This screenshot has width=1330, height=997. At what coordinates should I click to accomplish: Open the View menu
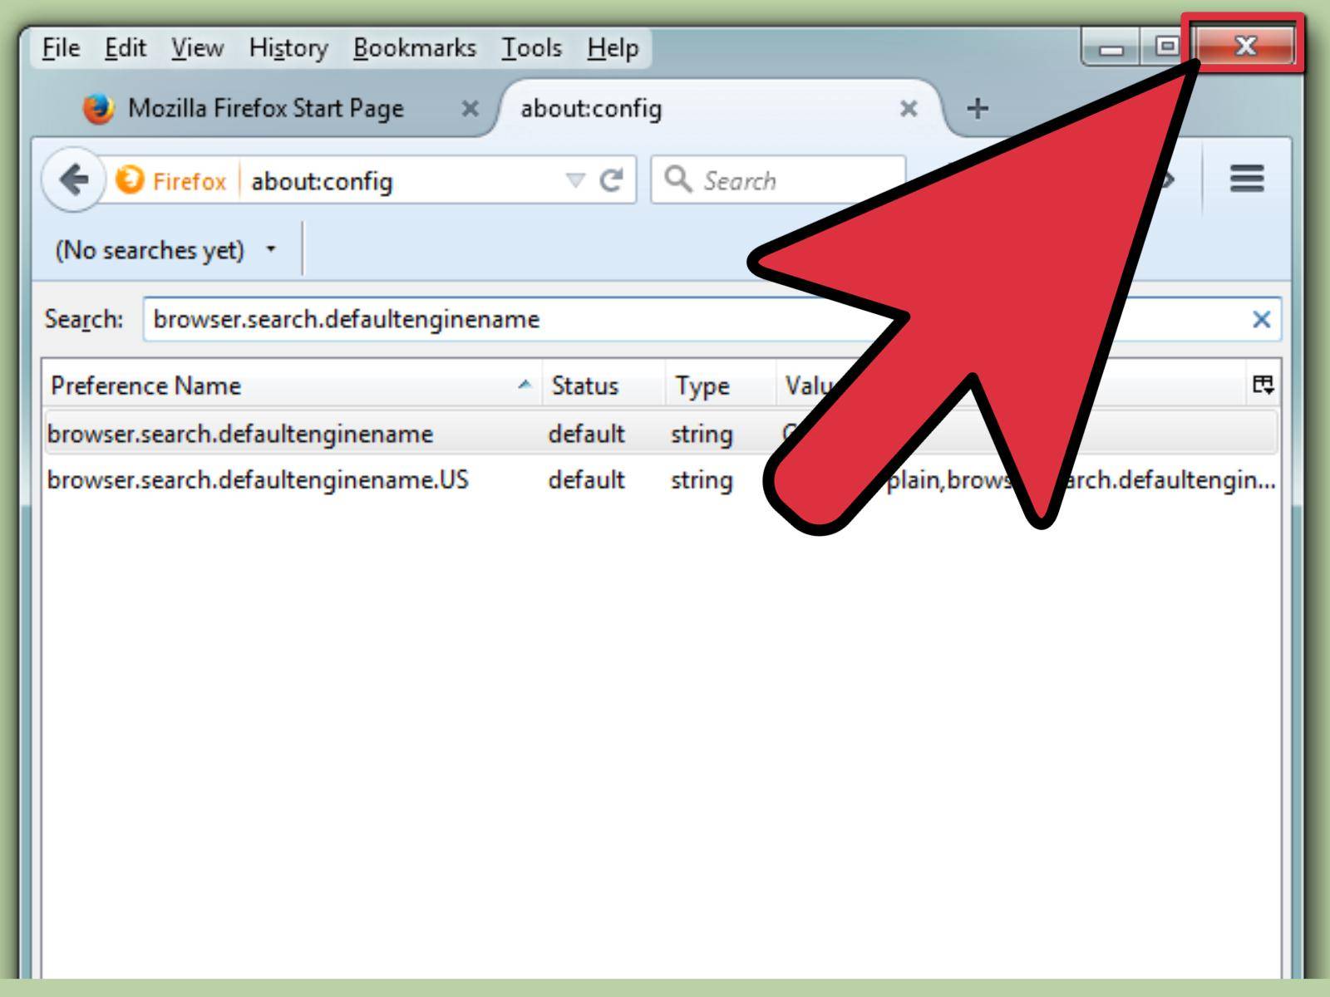click(197, 48)
